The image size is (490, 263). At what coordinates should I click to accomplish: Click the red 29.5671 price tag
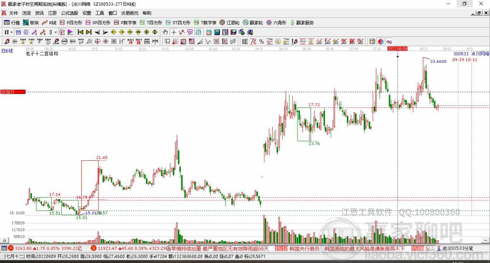12,92
